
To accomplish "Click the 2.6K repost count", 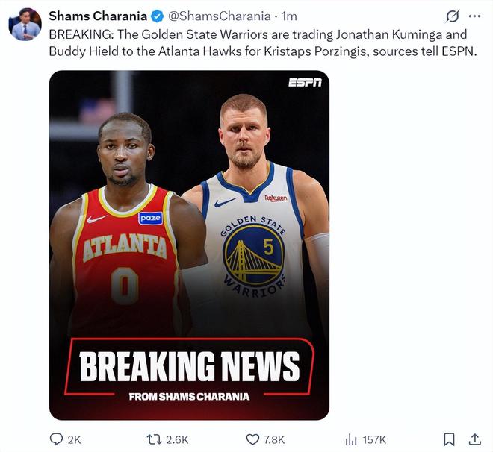I will tap(176, 440).
